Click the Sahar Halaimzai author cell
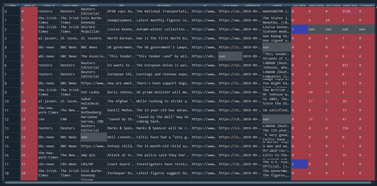 tap(93, 101)
